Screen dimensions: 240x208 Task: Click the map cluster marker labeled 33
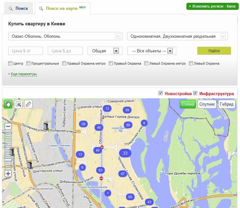click(x=125, y=153)
